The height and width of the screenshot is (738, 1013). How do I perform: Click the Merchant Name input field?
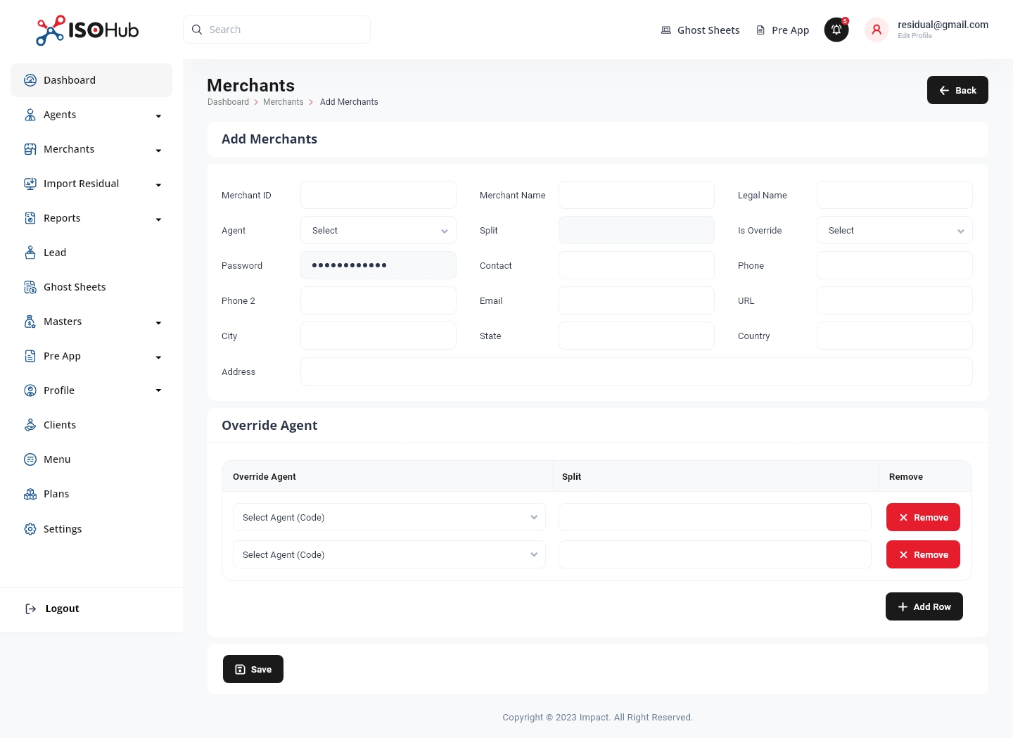[x=637, y=195]
